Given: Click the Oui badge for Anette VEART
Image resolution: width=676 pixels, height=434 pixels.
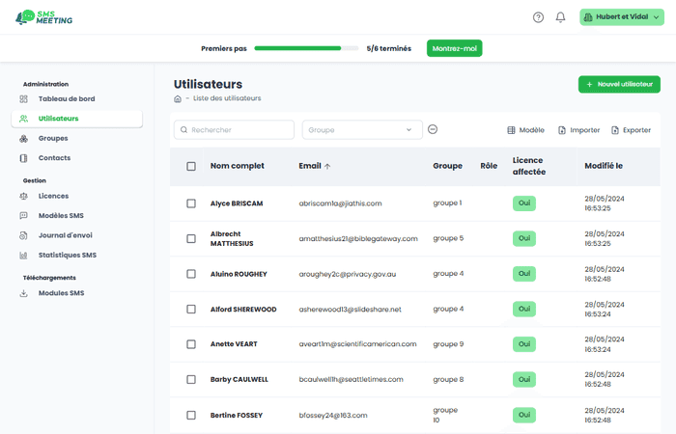Looking at the screenshot, I should (524, 344).
